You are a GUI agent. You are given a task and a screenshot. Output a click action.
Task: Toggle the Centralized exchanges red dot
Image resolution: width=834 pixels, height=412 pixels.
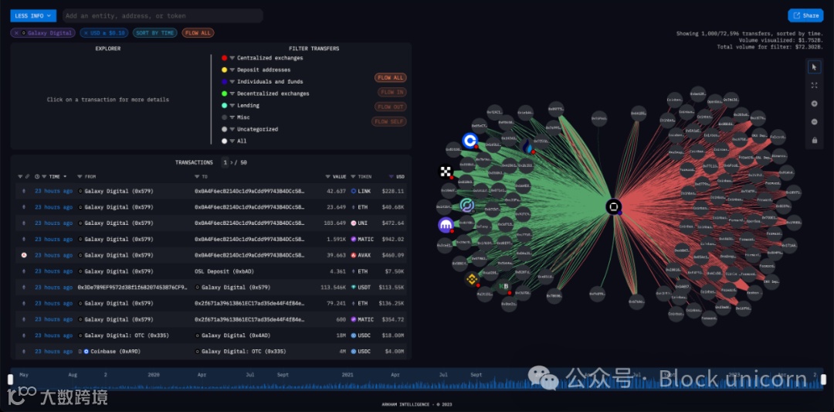tap(225, 58)
